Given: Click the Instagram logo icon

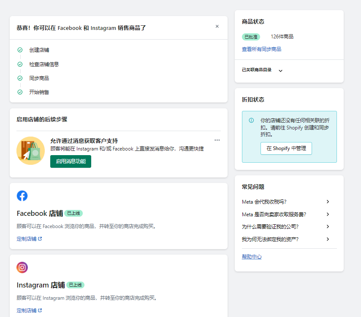Looking at the screenshot, I should [x=22, y=267].
